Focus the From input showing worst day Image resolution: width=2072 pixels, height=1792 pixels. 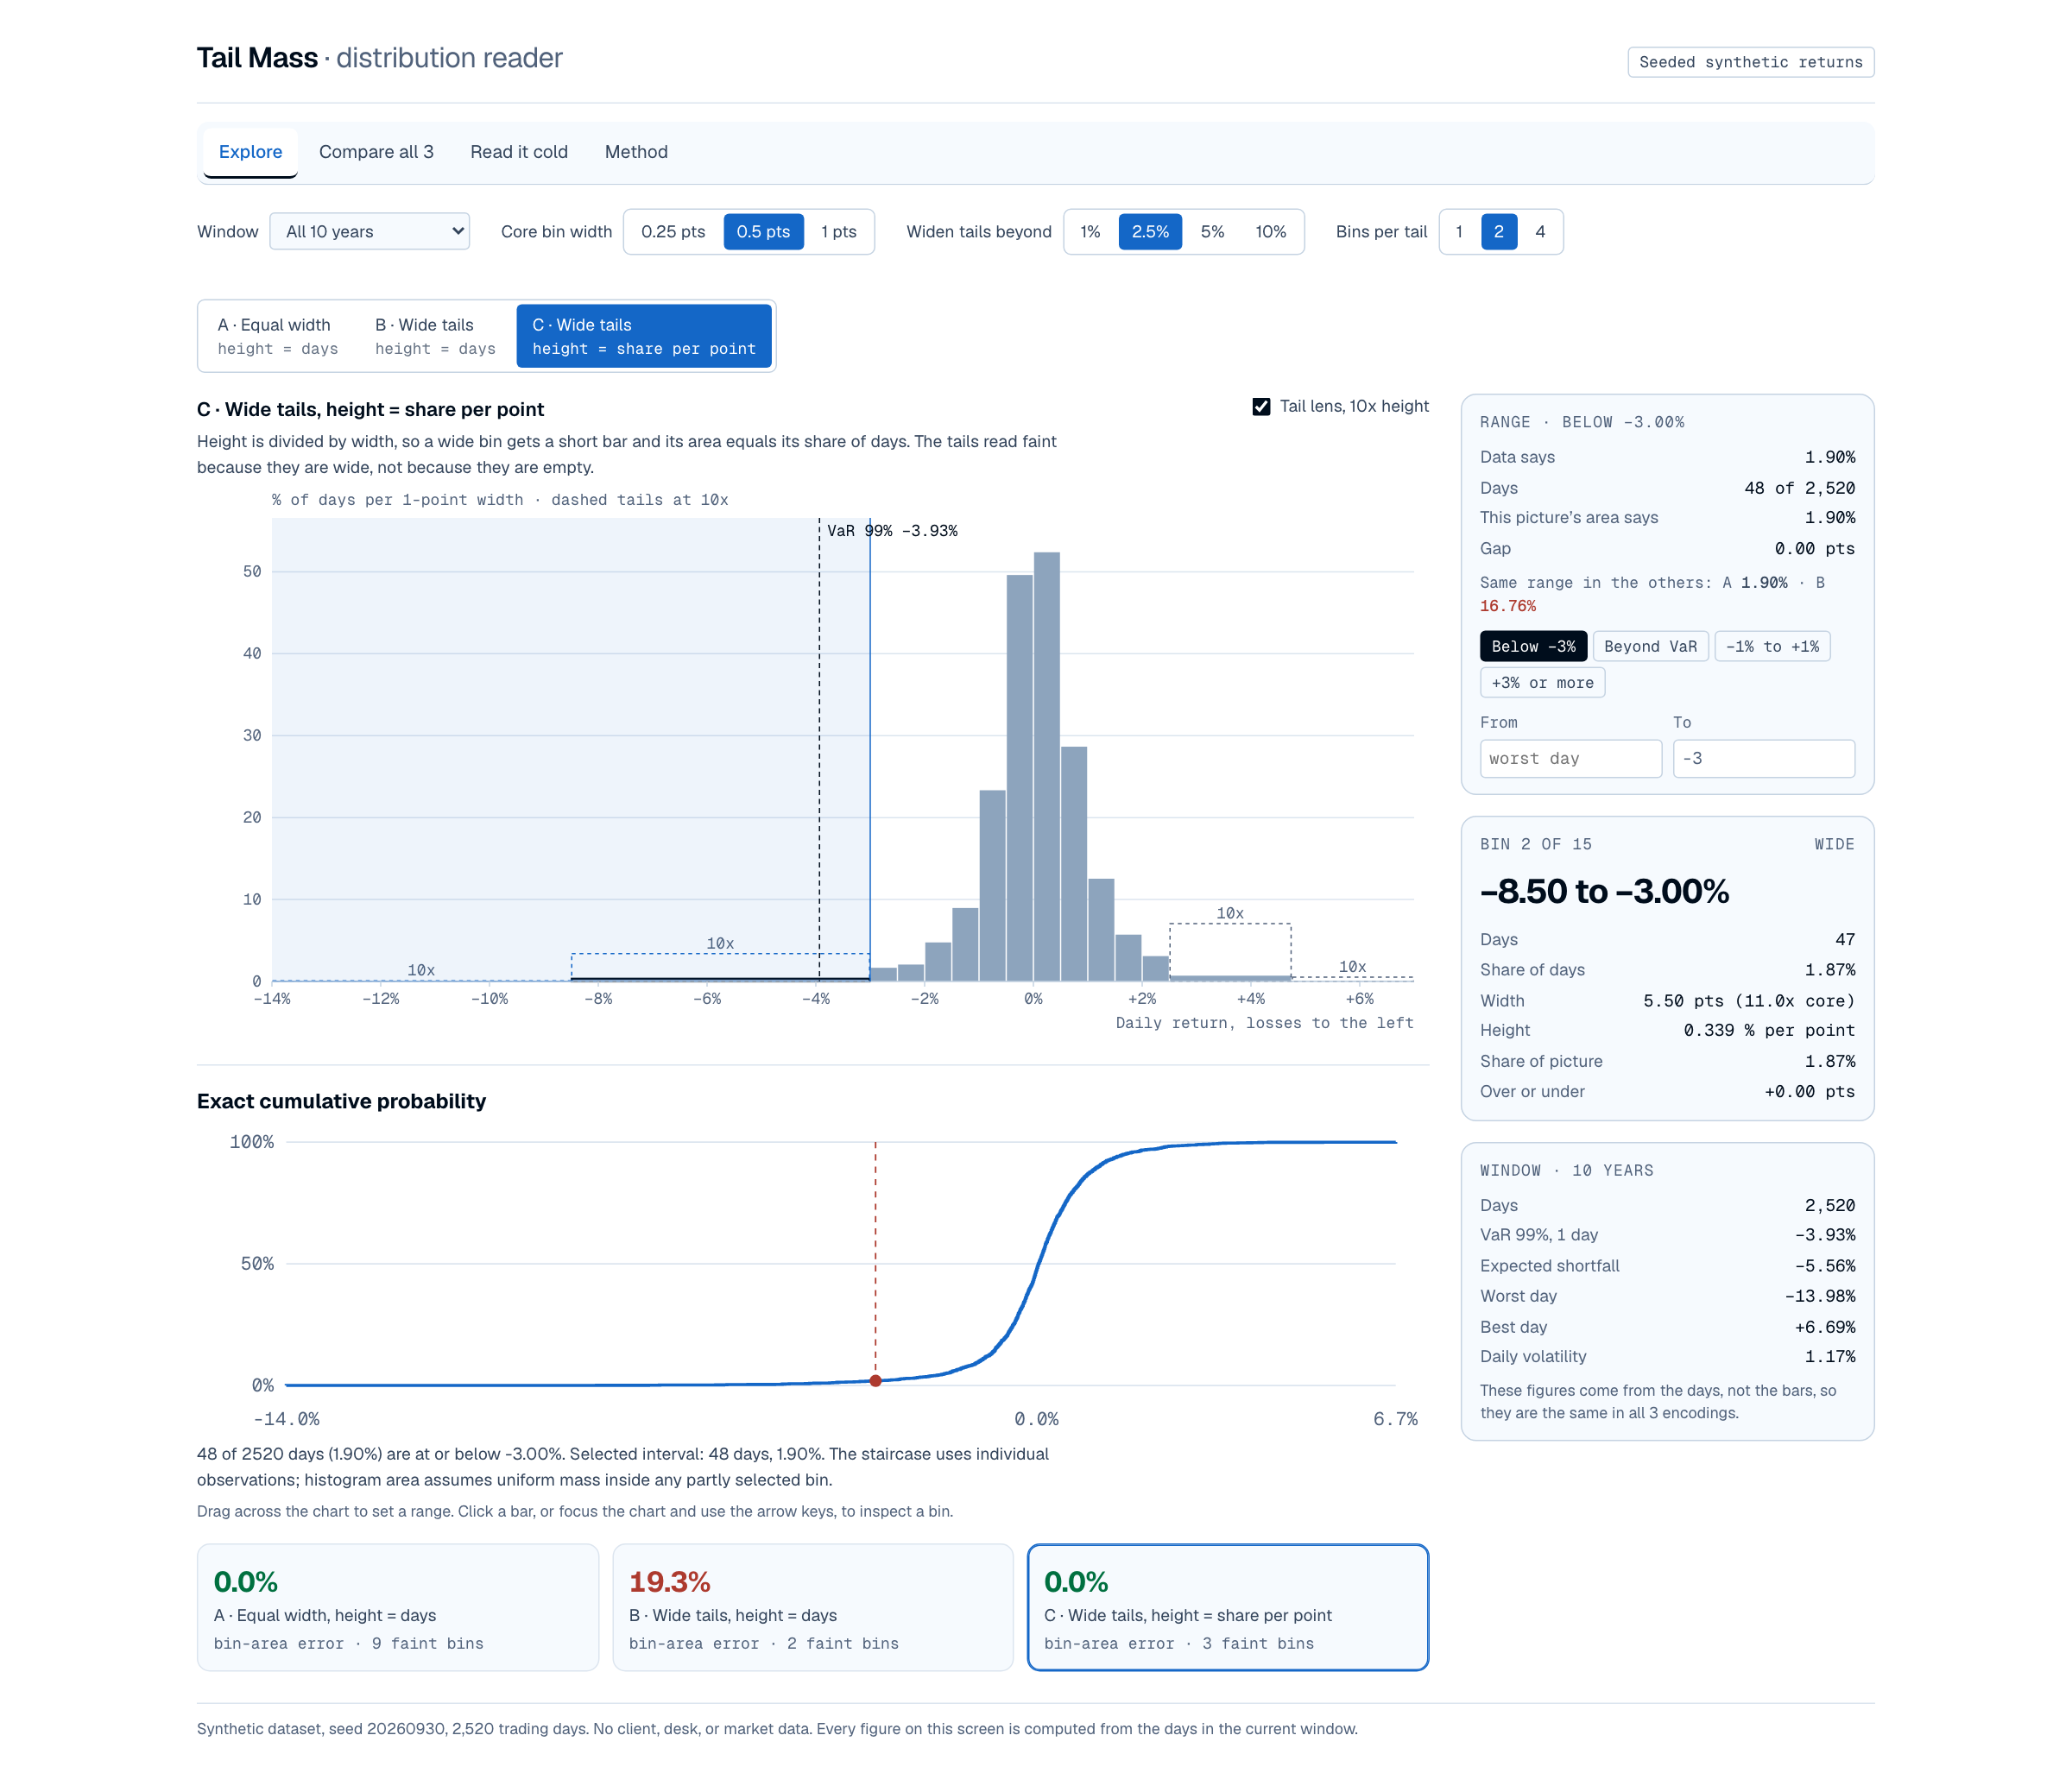click(1571, 758)
